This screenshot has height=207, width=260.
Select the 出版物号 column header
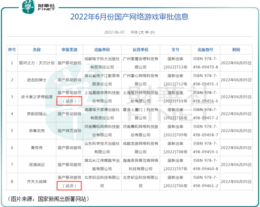click(x=206, y=50)
